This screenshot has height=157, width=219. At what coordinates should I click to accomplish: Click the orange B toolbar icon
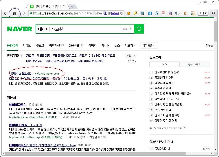[x=185, y=13]
